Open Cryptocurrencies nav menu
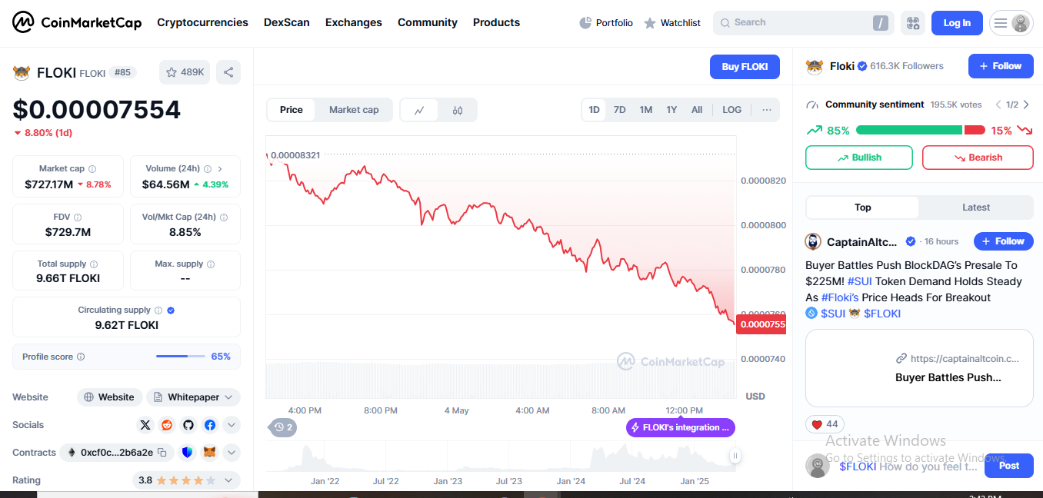 (x=202, y=23)
